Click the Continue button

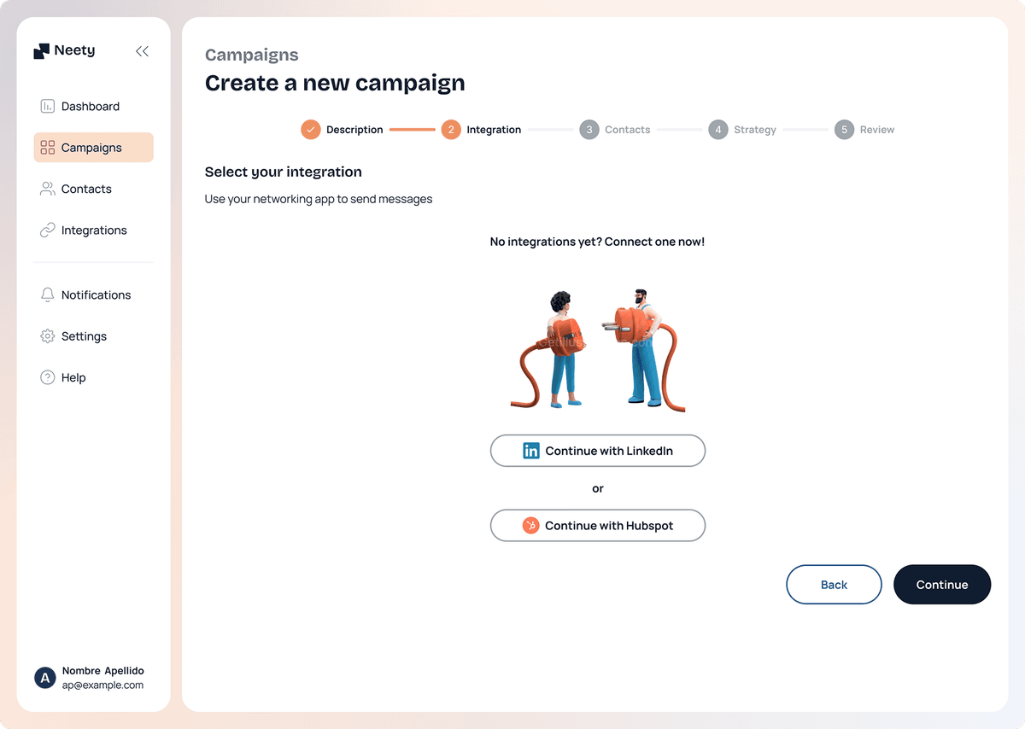point(942,585)
